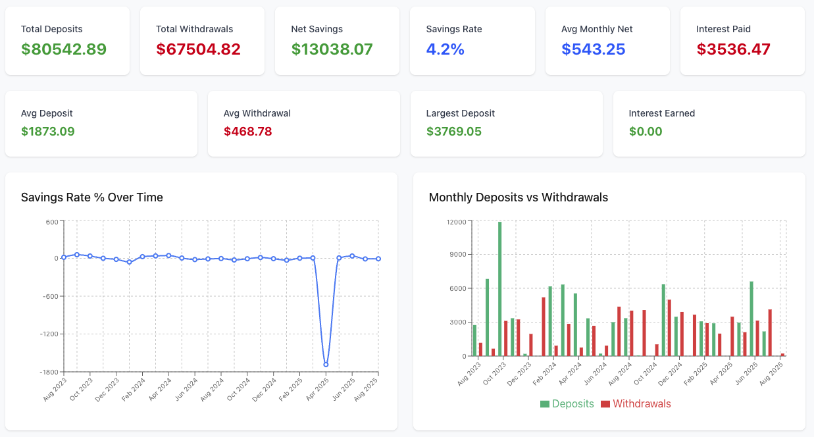Select the Avg Withdrawal card
Screen dimensions: 814x437
pos(303,124)
